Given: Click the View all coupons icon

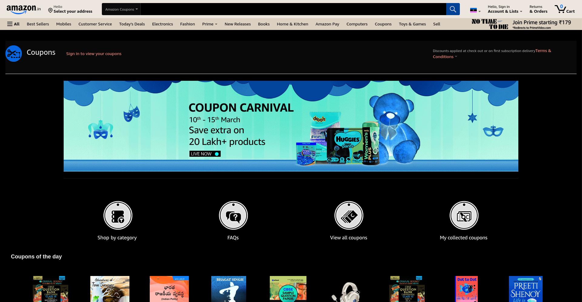Looking at the screenshot, I should (x=349, y=215).
